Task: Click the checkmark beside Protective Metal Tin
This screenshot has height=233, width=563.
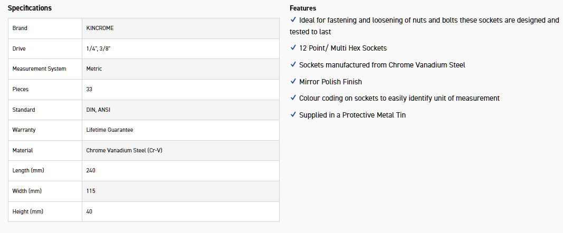Action: 293,115
